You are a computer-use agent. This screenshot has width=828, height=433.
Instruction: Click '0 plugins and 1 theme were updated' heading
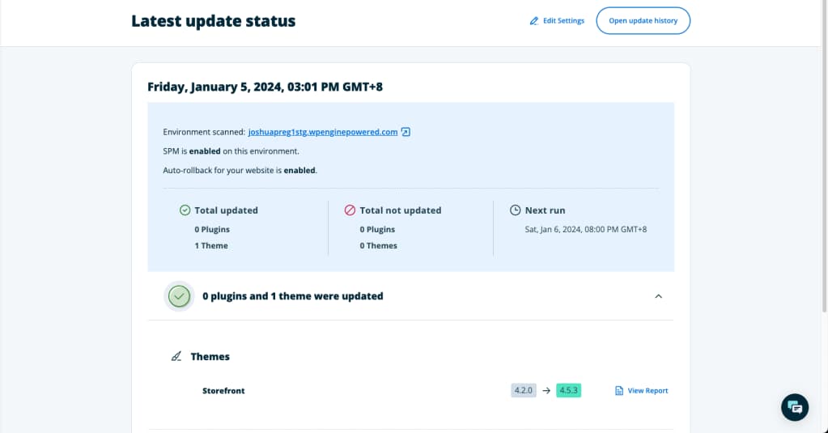[293, 296]
